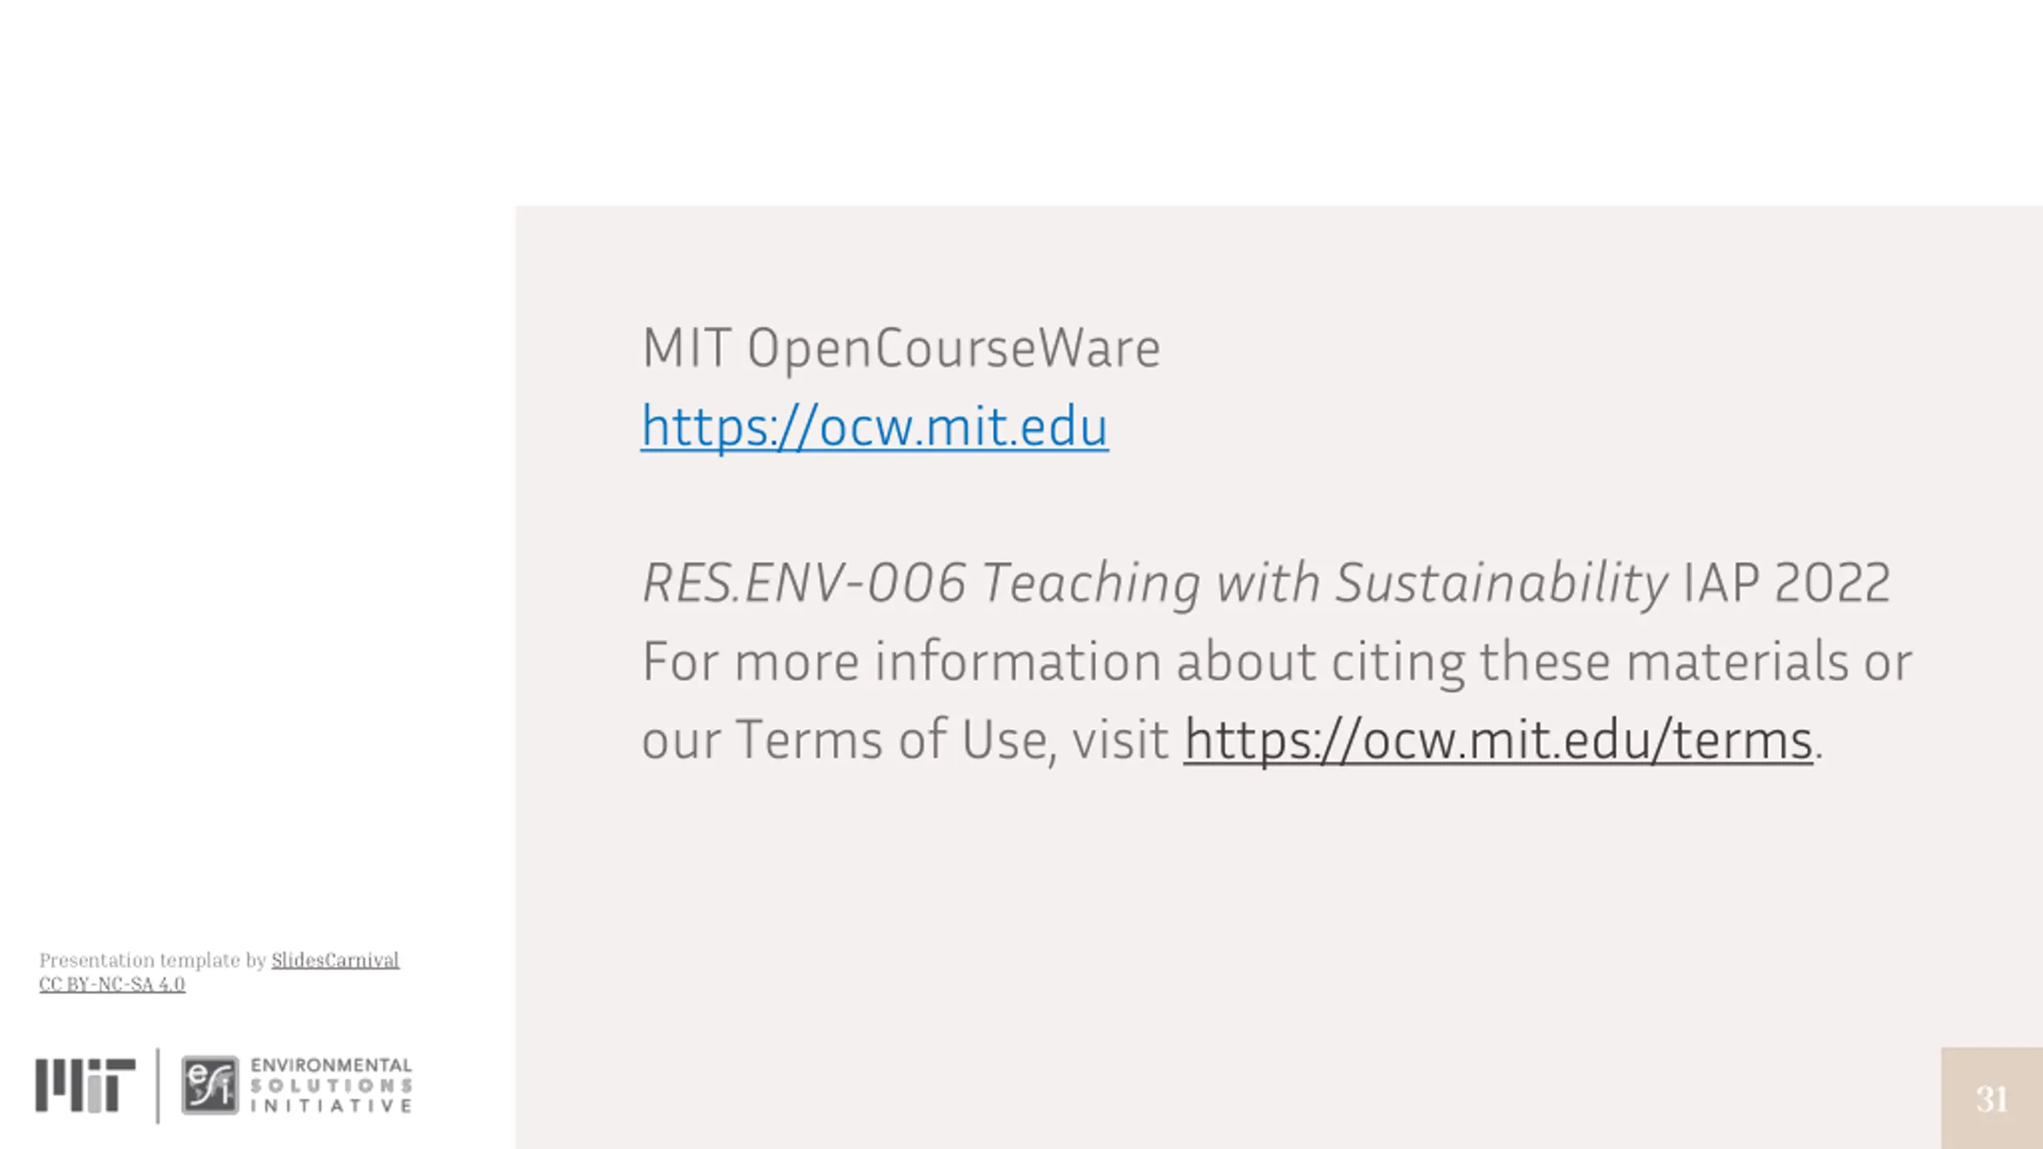2043x1149 pixels.
Task: Select the SOLUTIONS logo word
Action: coord(331,1086)
